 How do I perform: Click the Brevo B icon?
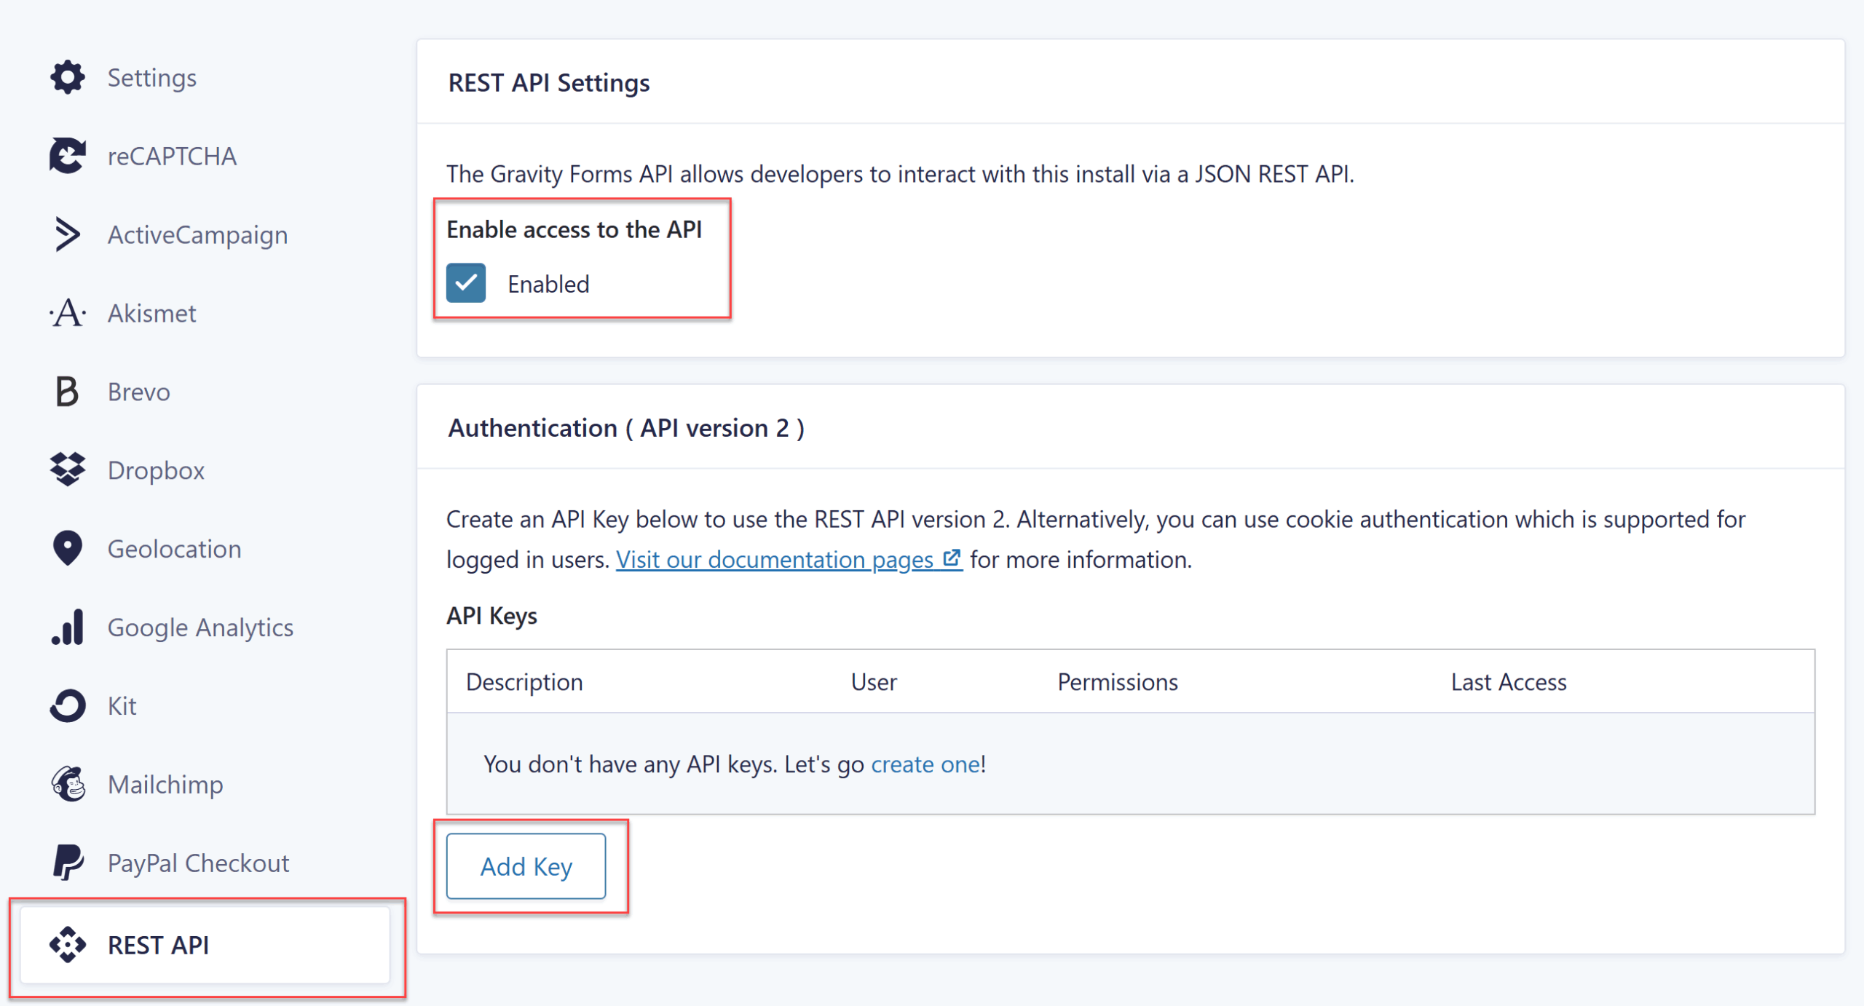(x=68, y=392)
